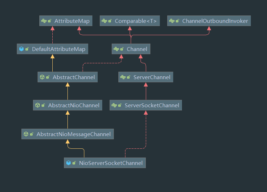This screenshot has height=192, width=267.
Task: Click the interface icon on the AttributeMap node
Action: (x=44, y=21)
